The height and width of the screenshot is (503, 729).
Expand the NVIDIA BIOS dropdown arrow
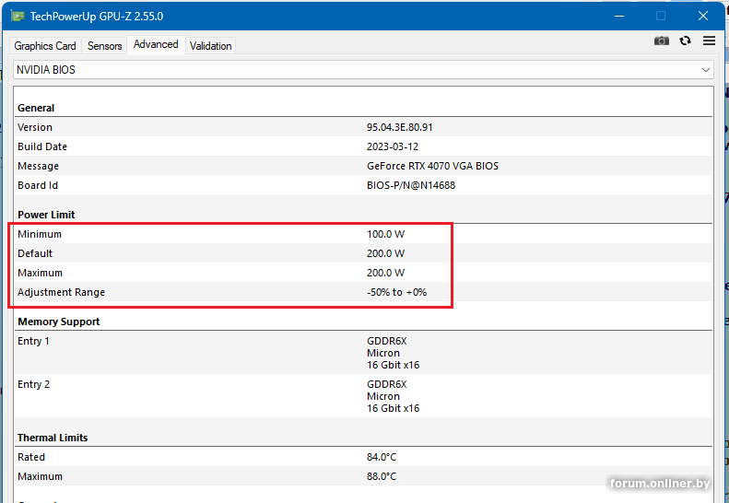(x=706, y=70)
